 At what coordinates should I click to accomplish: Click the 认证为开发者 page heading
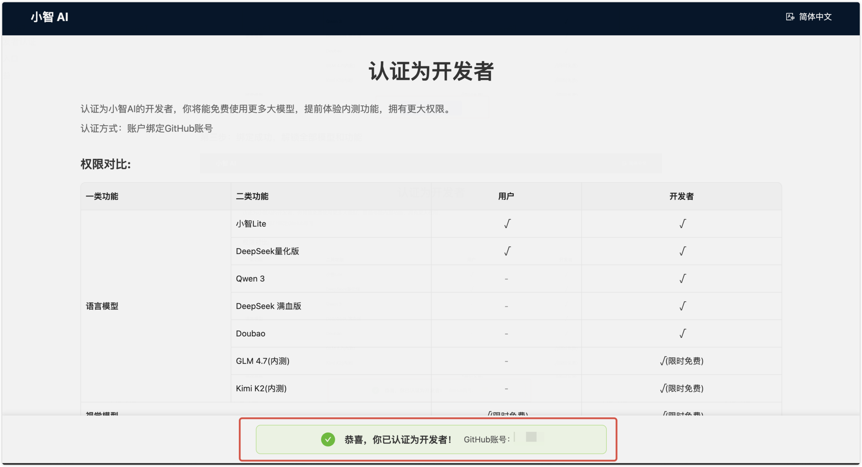point(431,71)
